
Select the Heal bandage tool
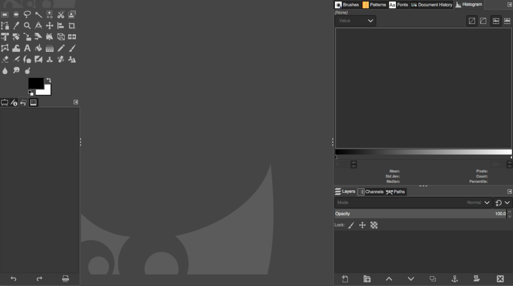pos(61,59)
